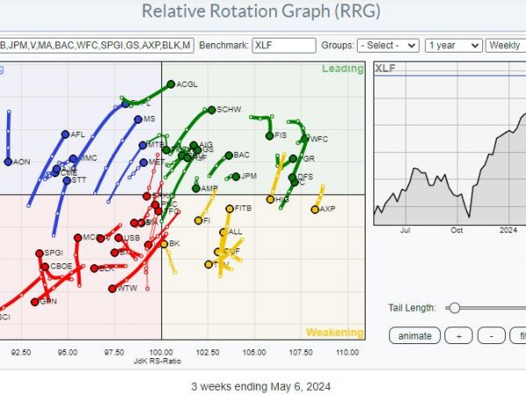Select the MMC data point
This screenshot has width=526, height=395.
(73, 159)
